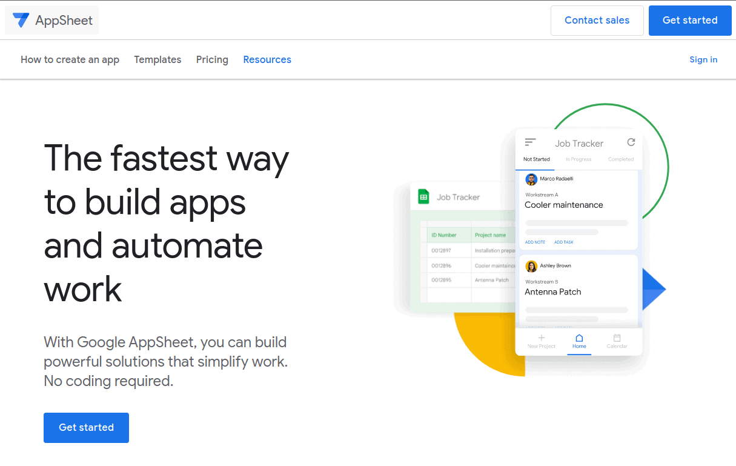Screen dimensions: 736x466
Task: Click the Google AppSheet description paragraph
Action: [165, 362]
